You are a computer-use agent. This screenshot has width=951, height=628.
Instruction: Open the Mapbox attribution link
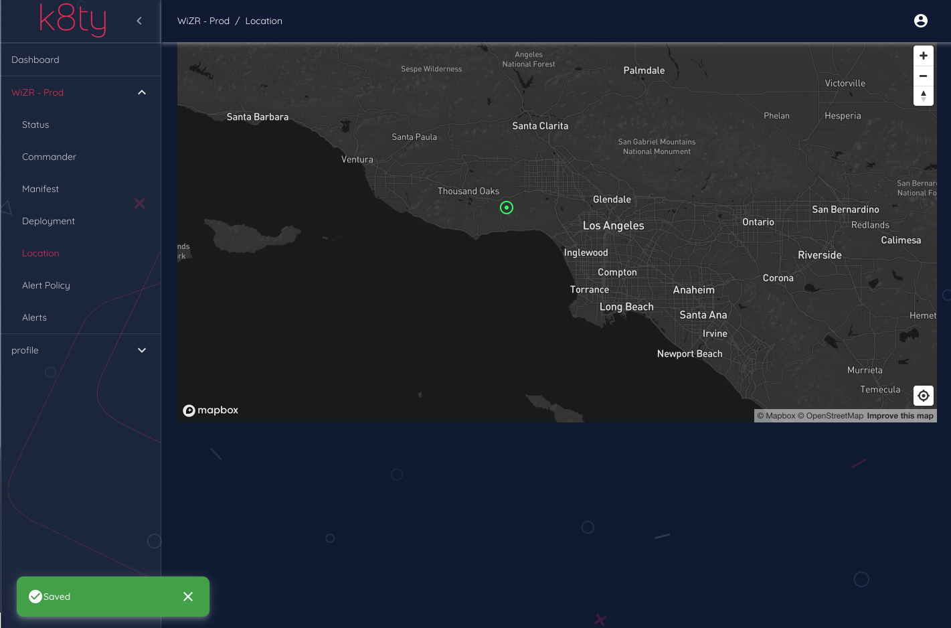(x=776, y=416)
